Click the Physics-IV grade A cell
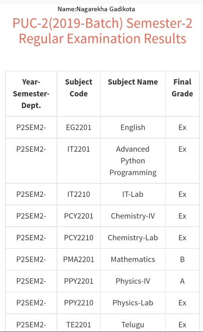Image resolution: width=203 pixels, height=332 pixels. [182, 281]
